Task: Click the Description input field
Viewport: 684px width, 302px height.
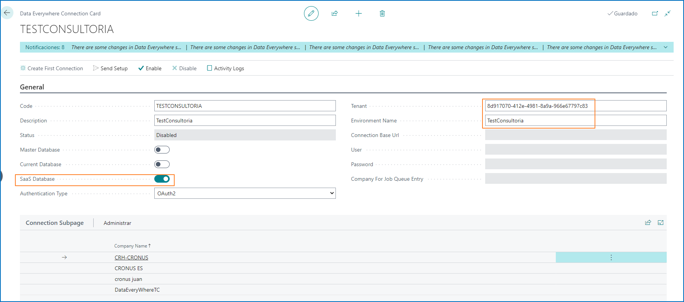Action: click(x=245, y=120)
